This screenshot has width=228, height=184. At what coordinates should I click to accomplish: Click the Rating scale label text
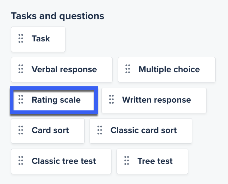[x=56, y=100]
